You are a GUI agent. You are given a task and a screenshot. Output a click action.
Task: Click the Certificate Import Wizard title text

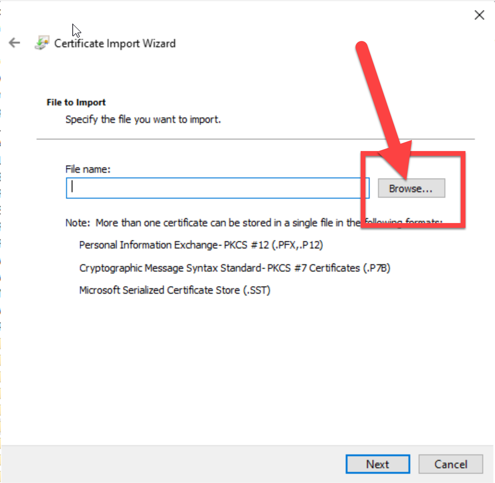[115, 44]
